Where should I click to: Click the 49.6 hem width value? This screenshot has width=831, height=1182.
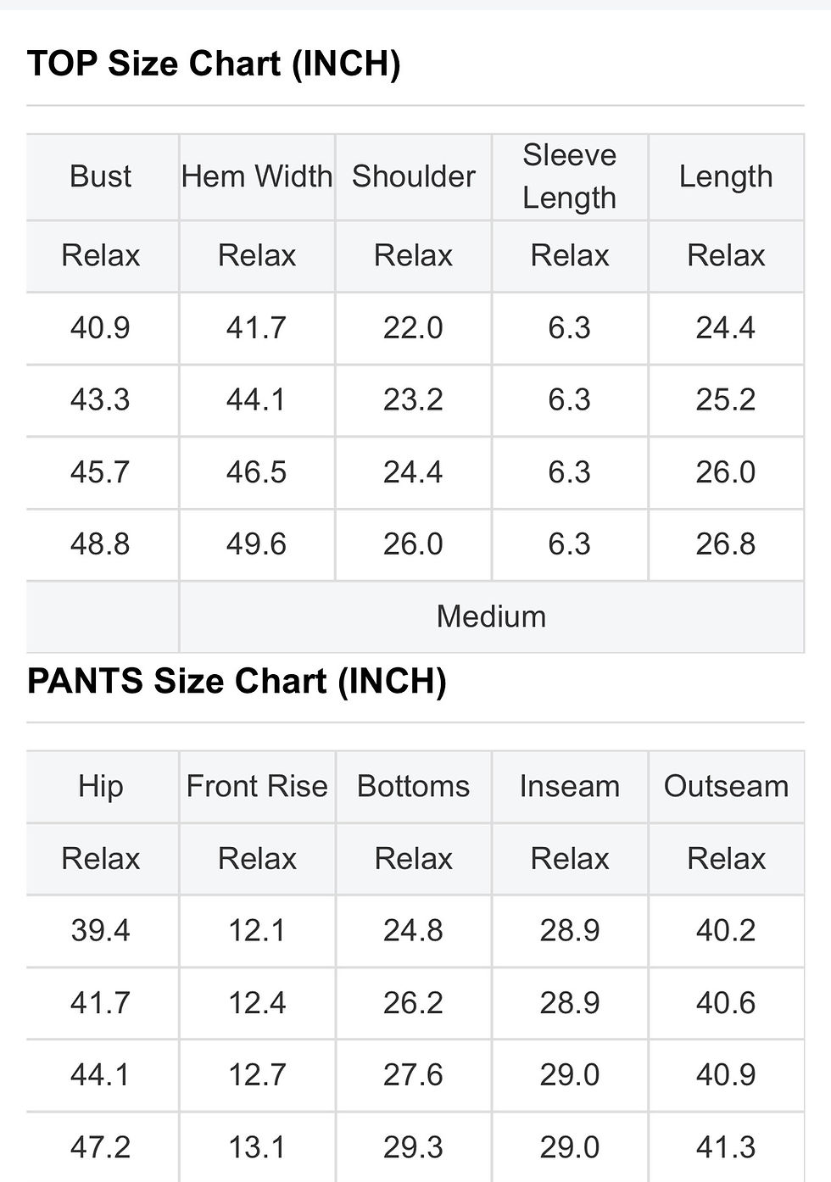(x=257, y=544)
